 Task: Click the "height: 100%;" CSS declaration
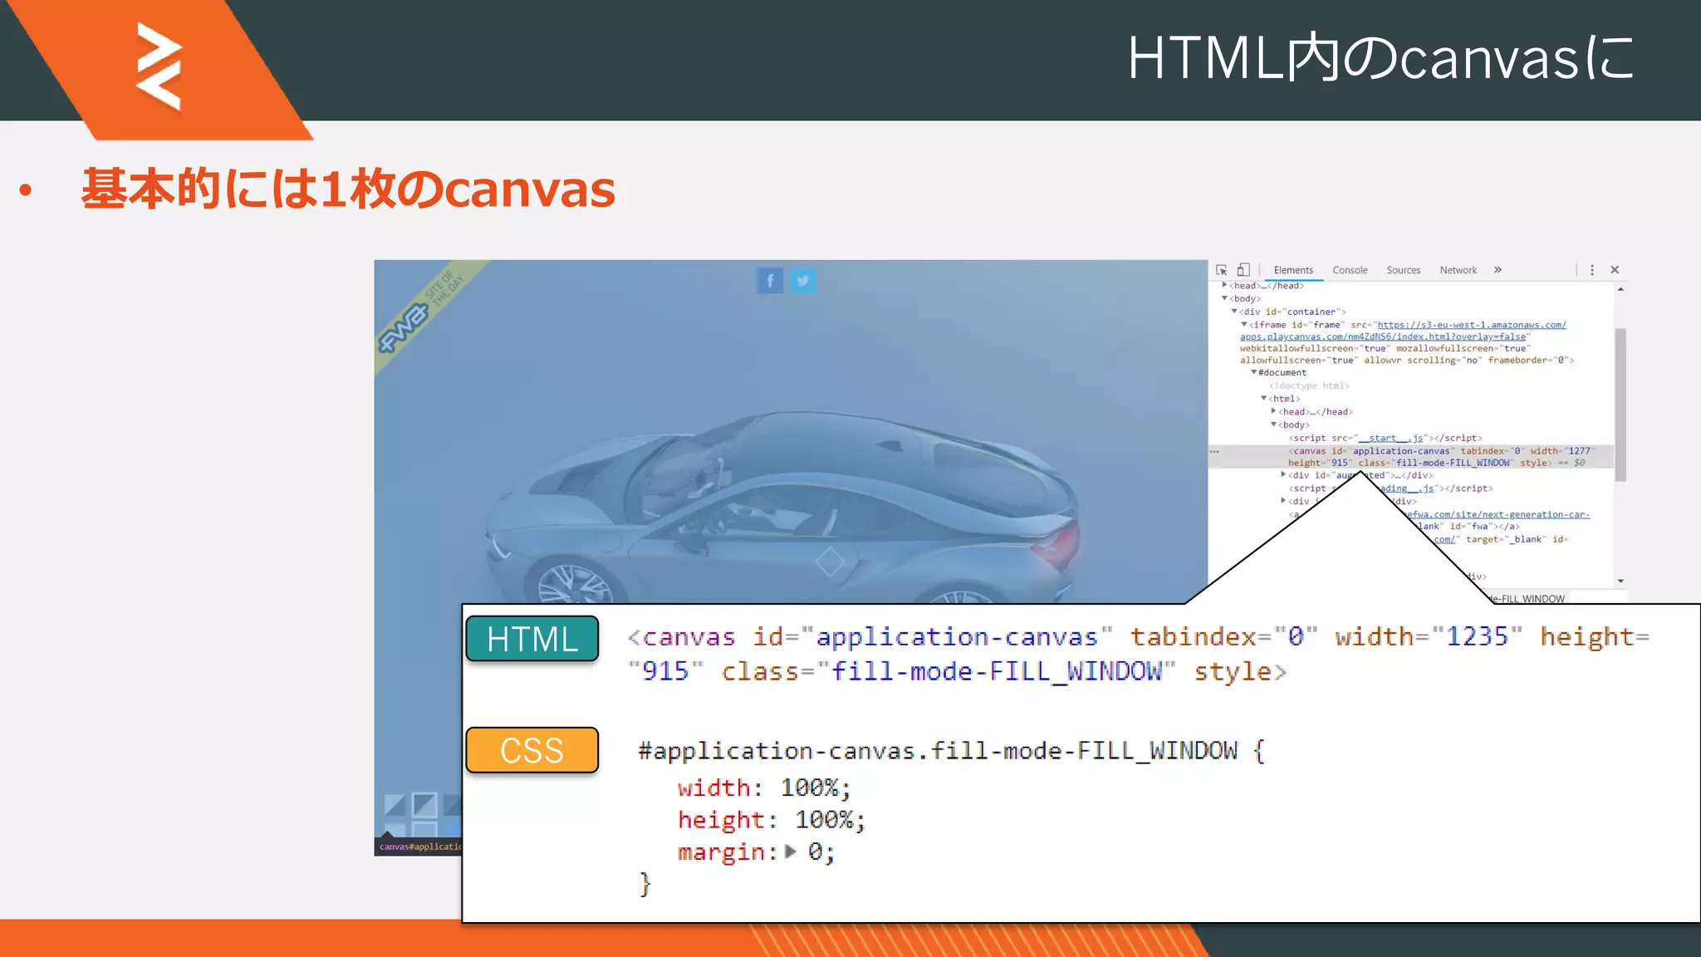coord(772,820)
